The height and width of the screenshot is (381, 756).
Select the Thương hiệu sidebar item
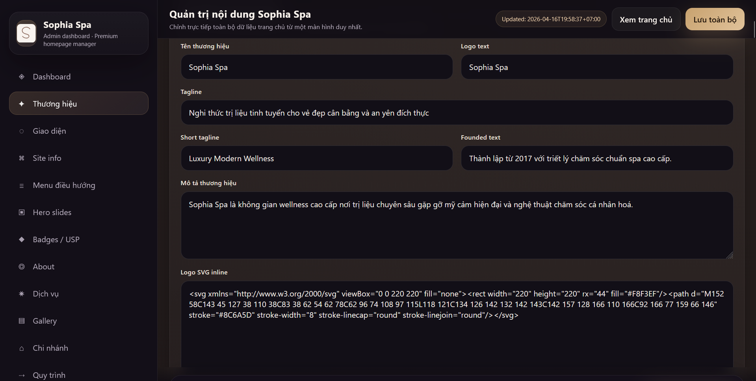79,103
